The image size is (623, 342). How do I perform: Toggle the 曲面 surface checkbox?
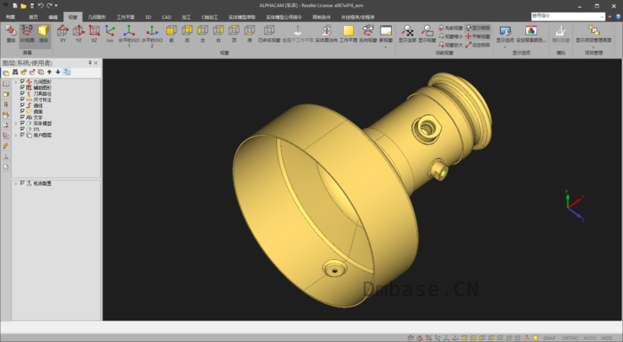22,111
